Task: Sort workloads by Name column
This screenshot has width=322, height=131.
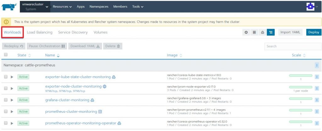Action: click(x=52, y=55)
